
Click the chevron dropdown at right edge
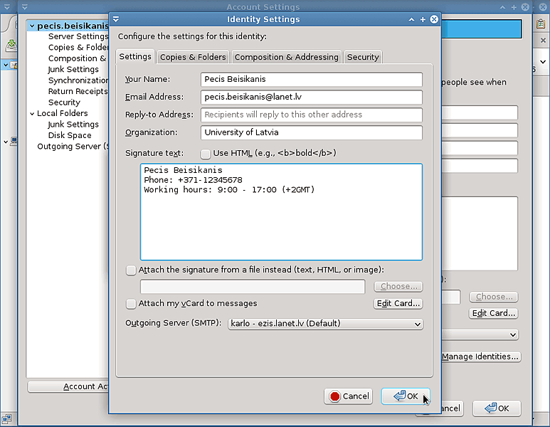tap(543, 62)
